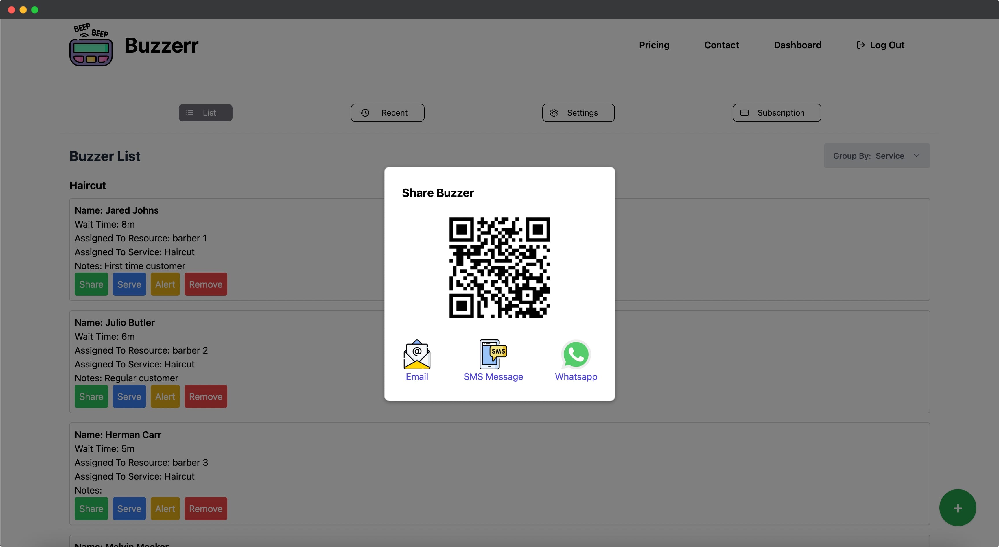
Task: Open Pricing in the top navigation
Action: point(654,45)
